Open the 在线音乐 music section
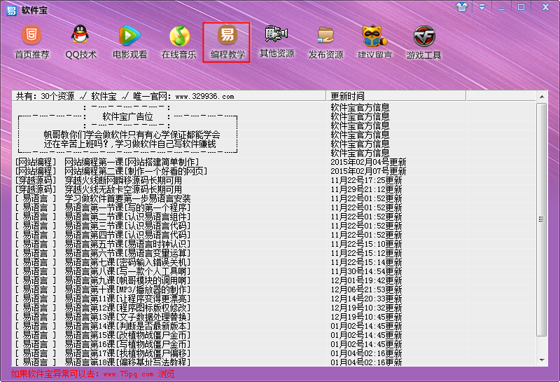560x382 pixels. coord(179,41)
